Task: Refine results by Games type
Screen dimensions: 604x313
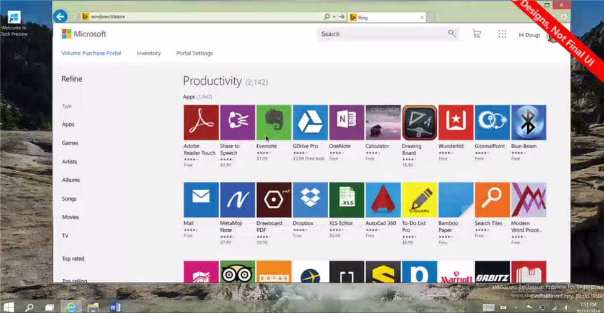Action: [70, 143]
